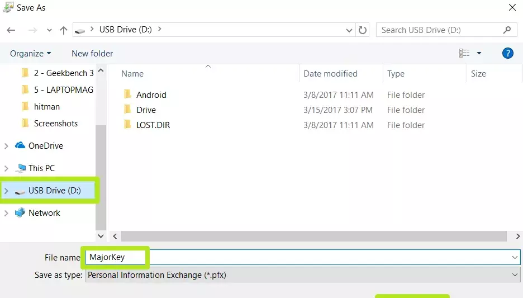Open the recent locations dropdown arrow
Image resolution: width=523 pixels, height=298 pixels.
coord(49,30)
